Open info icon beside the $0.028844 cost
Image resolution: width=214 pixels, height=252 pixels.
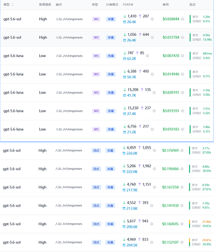(182, 19)
